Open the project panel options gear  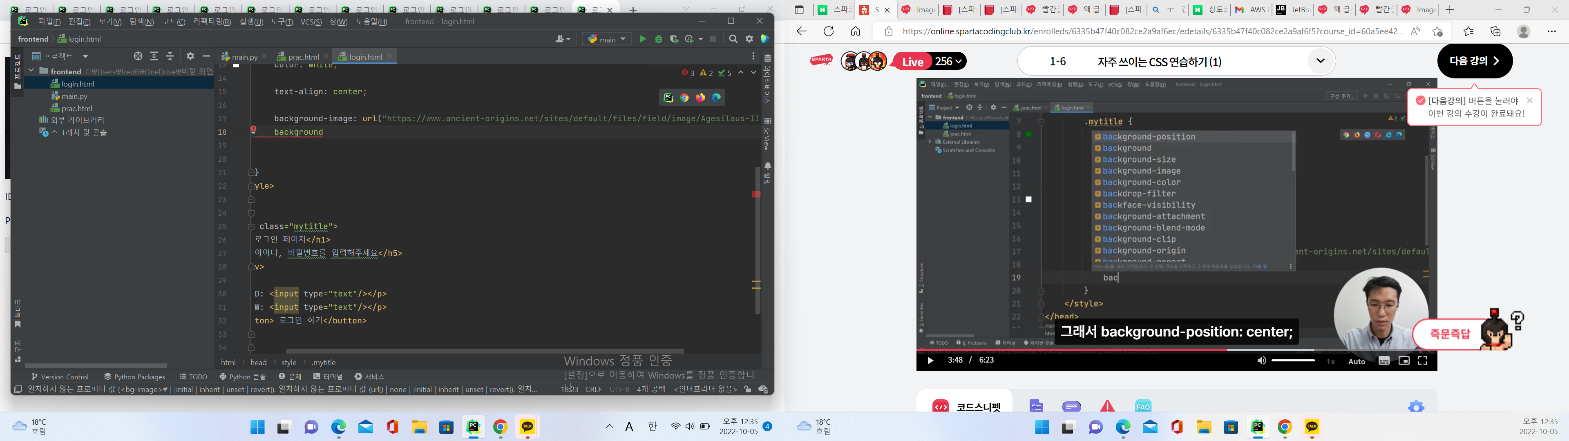[x=190, y=56]
